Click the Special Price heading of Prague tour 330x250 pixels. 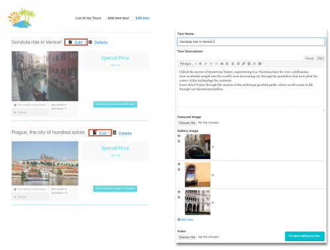[x=115, y=148]
